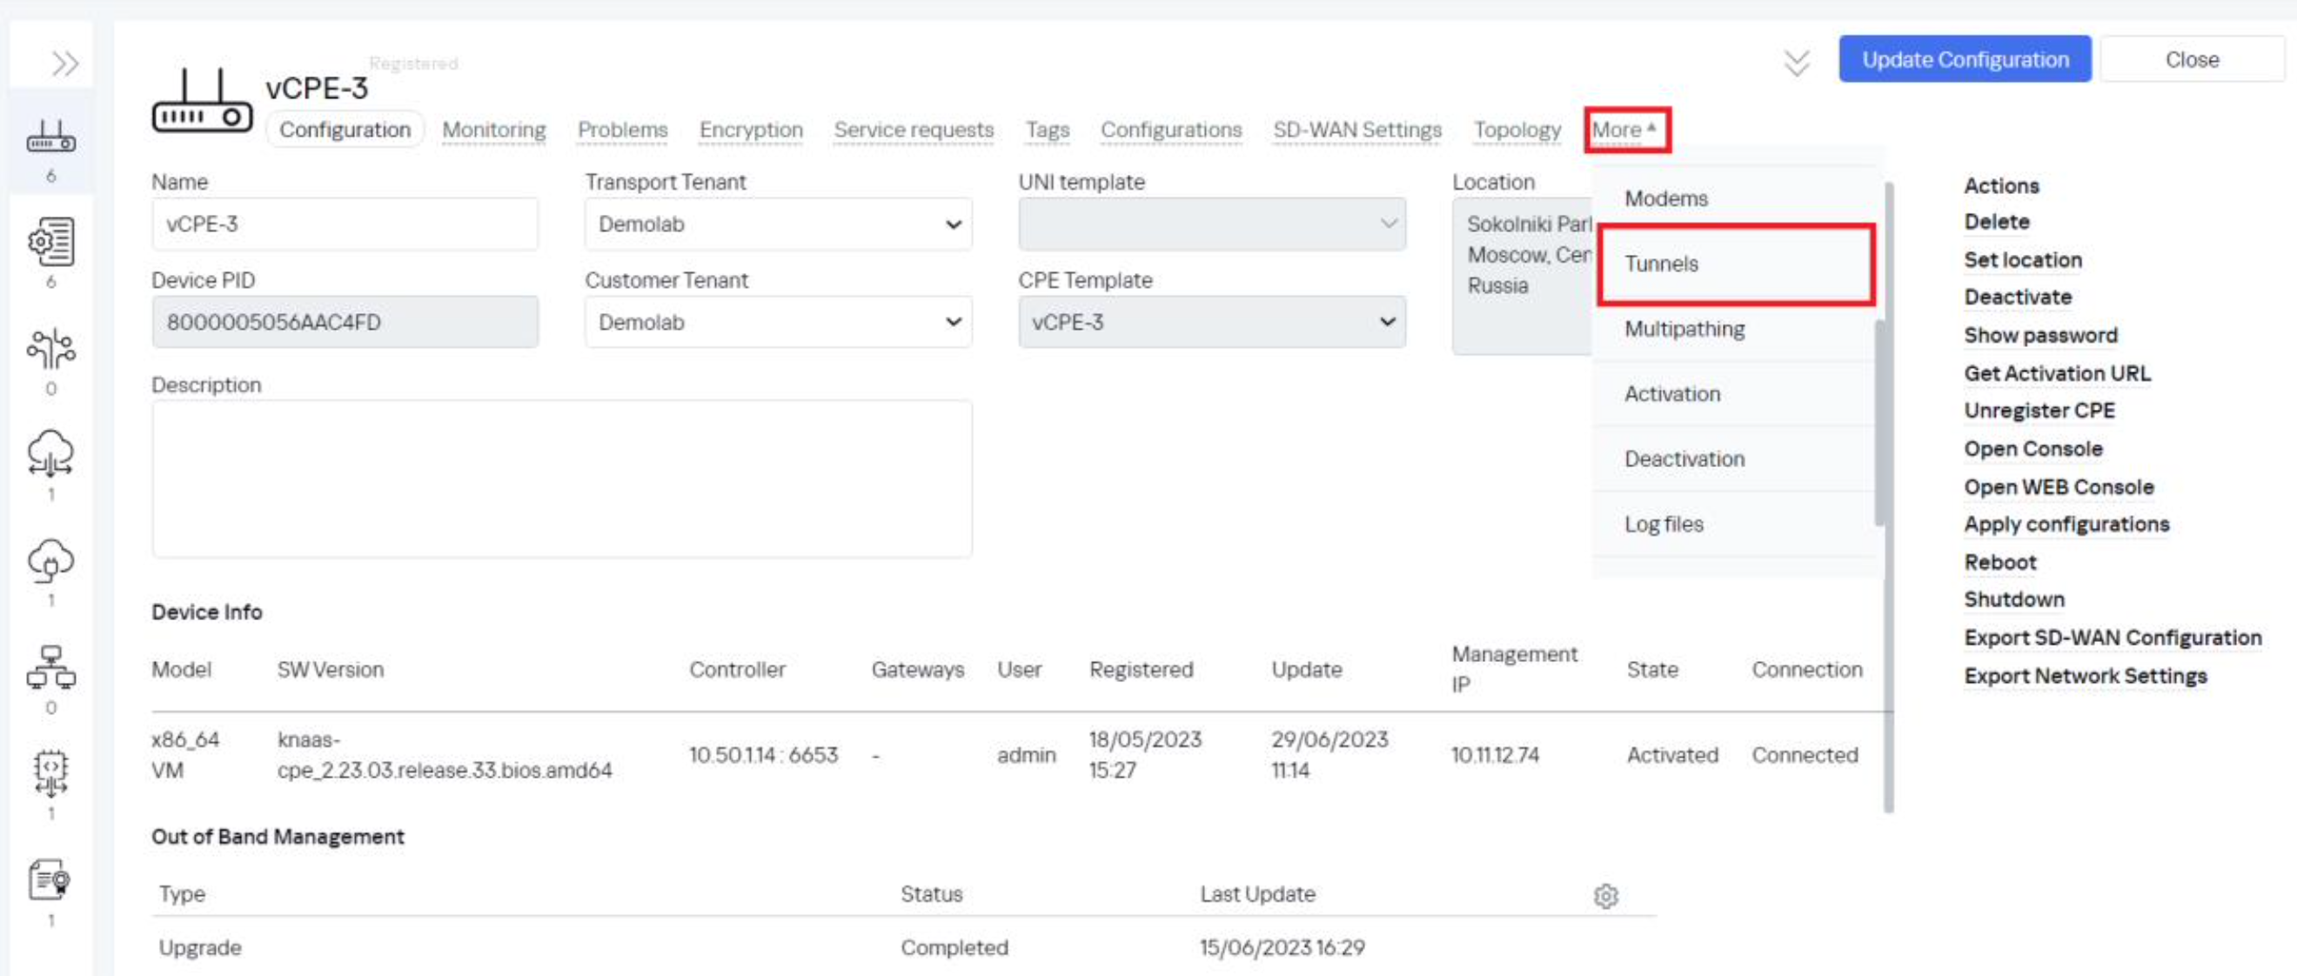
Task: Click the certificate document sidebar icon
Action: (50, 880)
